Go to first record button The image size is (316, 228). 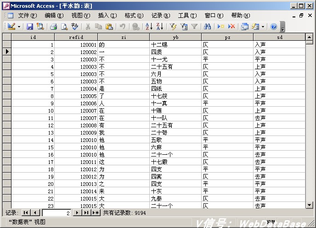[26, 212]
